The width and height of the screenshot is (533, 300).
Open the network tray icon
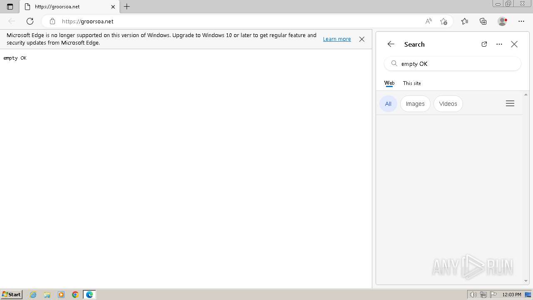click(x=483, y=295)
